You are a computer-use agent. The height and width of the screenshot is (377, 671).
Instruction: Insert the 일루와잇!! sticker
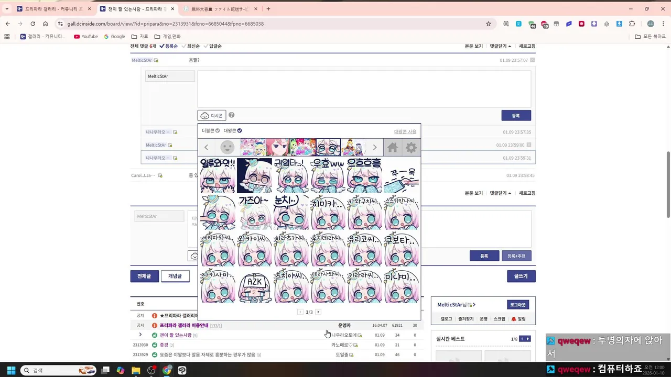point(218,176)
